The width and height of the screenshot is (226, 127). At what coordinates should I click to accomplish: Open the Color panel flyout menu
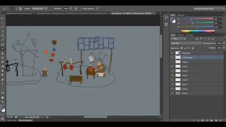click(x=224, y=15)
